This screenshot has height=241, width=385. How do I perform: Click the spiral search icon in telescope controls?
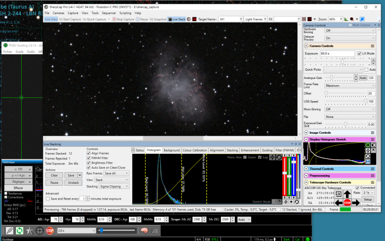pyautogui.click(x=338, y=194)
